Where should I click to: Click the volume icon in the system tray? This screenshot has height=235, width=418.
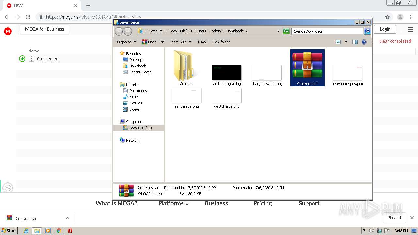(371, 231)
